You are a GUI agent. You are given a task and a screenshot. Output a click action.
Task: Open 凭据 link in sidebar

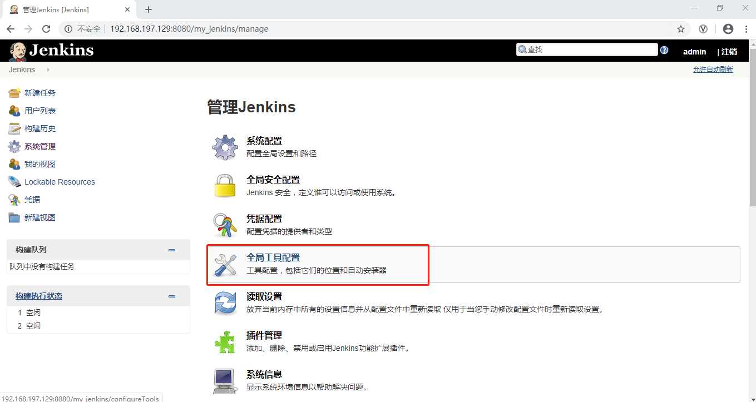(32, 200)
